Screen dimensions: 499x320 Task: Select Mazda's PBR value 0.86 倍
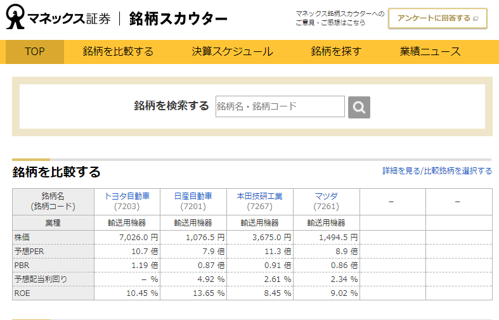tap(344, 266)
